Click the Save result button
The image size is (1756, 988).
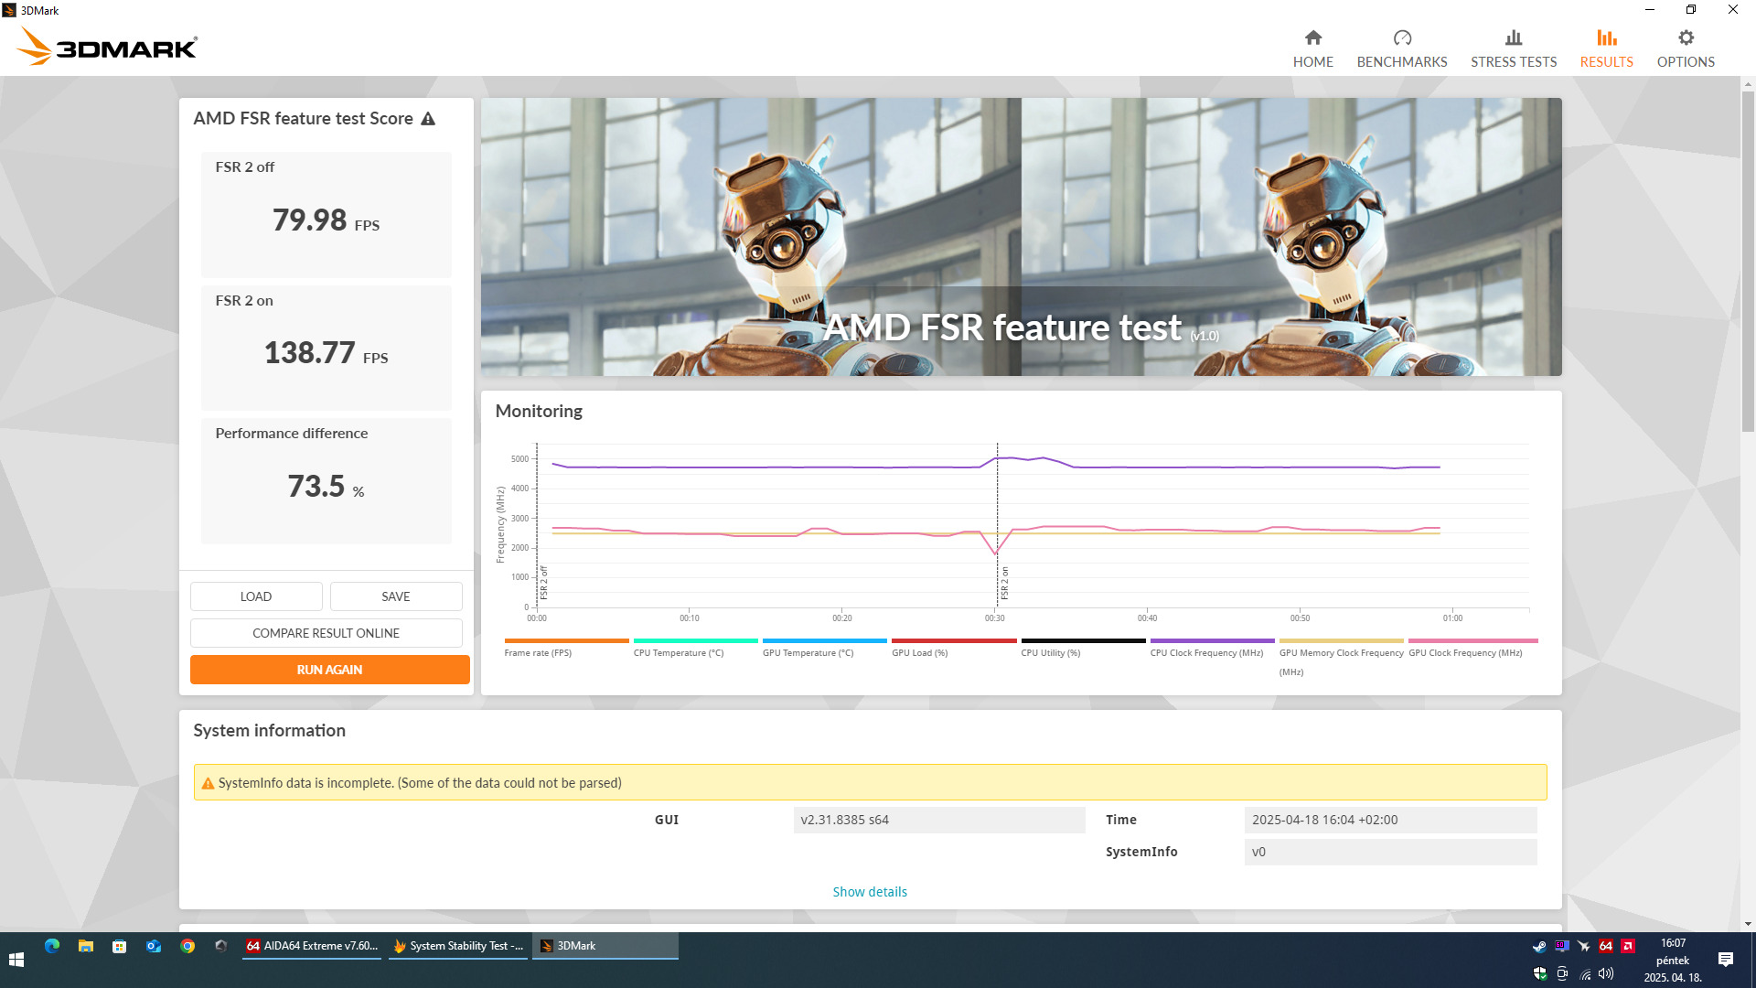click(395, 596)
